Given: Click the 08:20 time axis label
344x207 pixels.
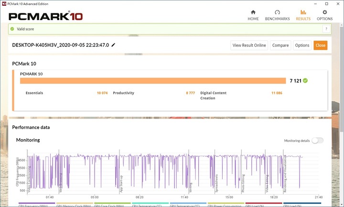Looking at the screenshot, I should click(x=140, y=197).
